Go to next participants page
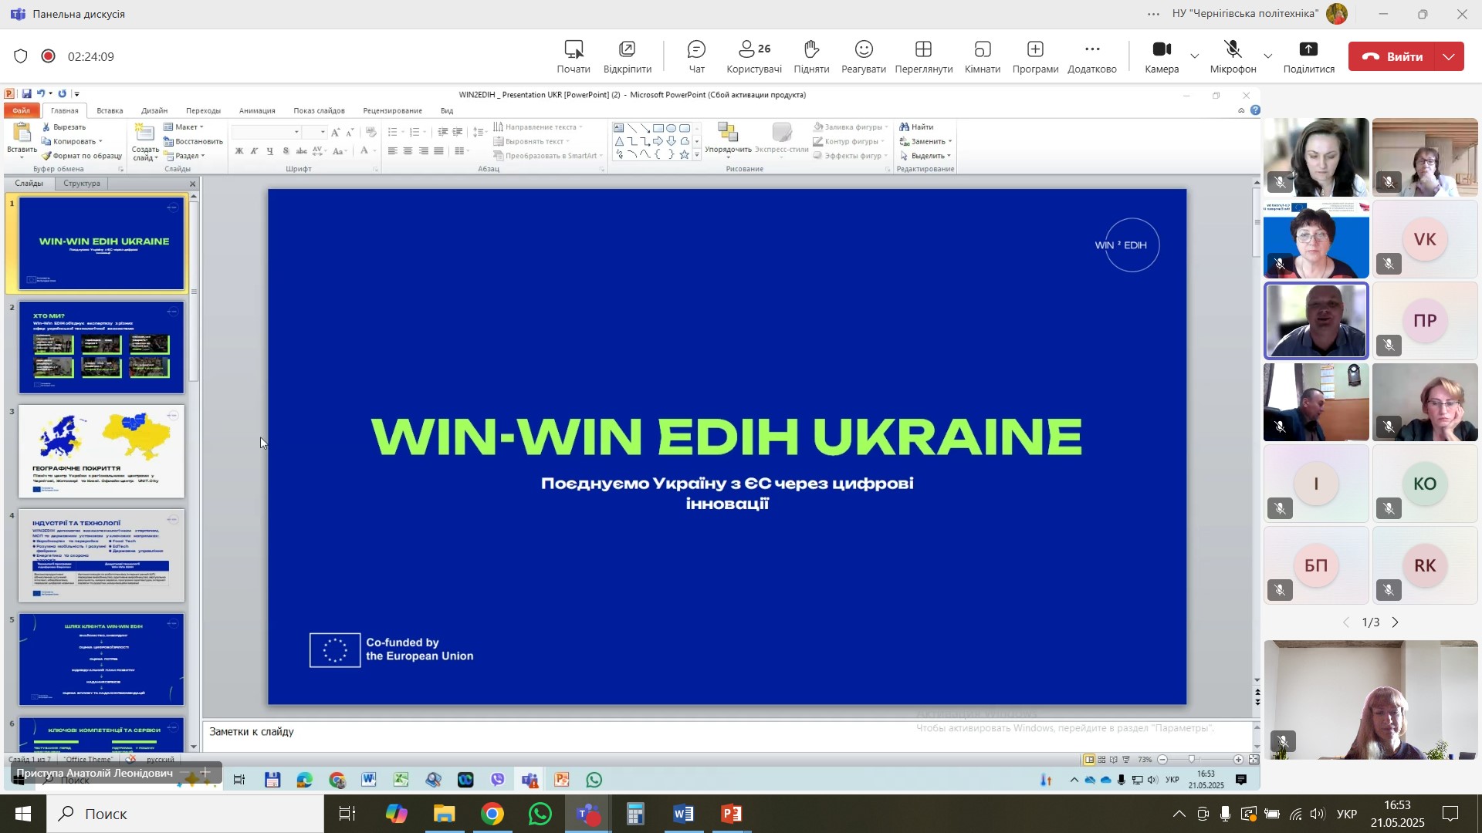The height and width of the screenshot is (833, 1482). [x=1395, y=622]
